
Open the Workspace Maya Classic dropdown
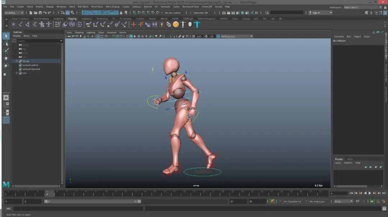pyautogui.click(x=362, y=7)
